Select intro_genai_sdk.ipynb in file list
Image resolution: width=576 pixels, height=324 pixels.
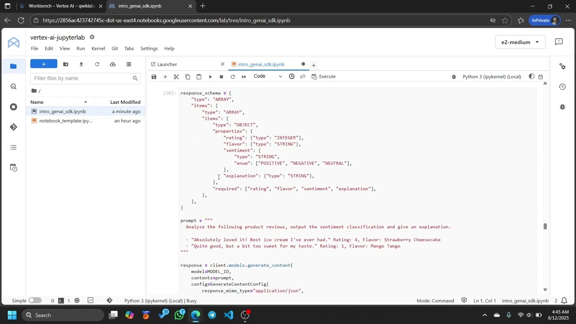pos(86,112)
